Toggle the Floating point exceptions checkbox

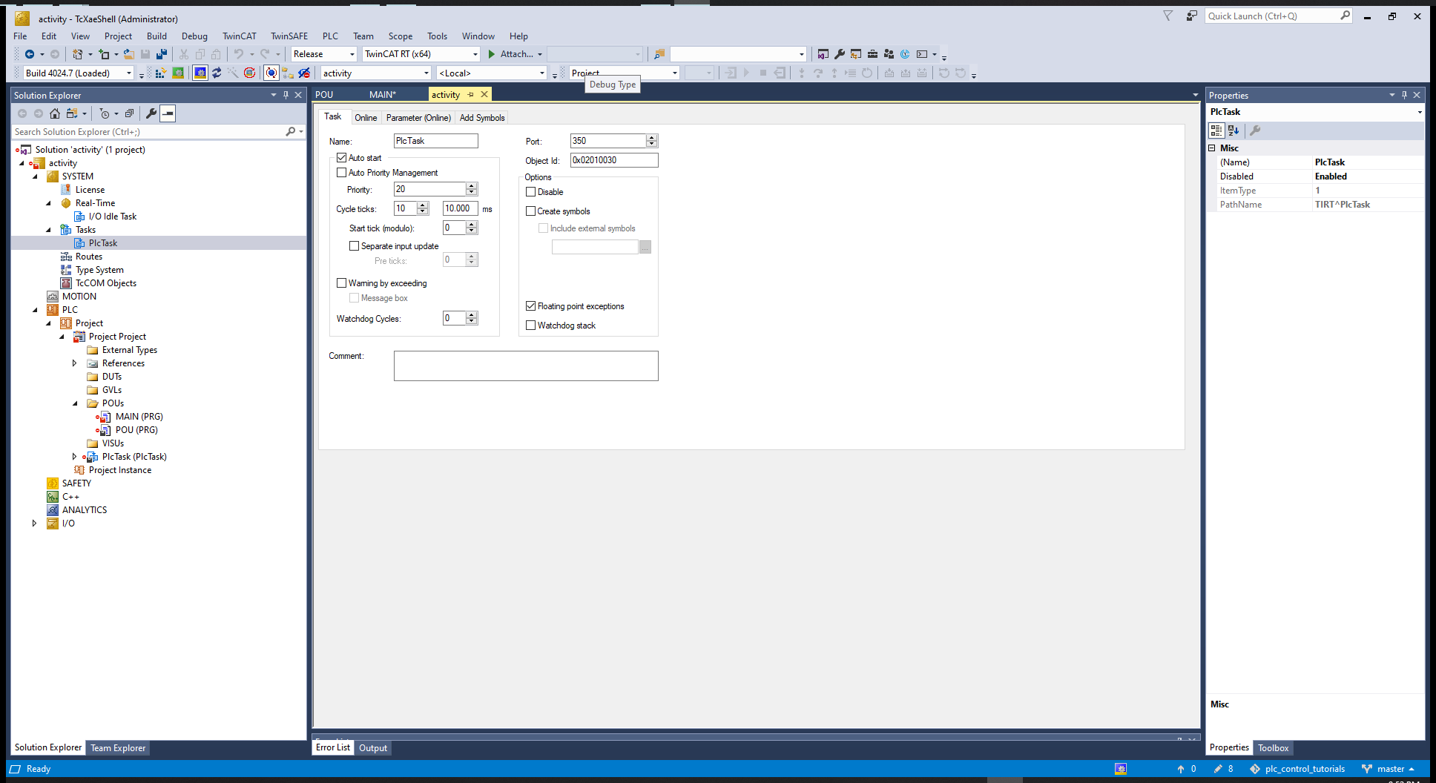coord(531,306)
